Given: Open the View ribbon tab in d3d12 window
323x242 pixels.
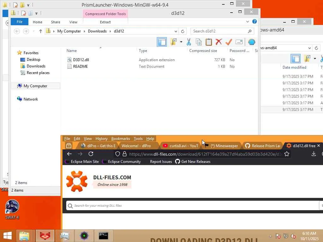Looking at the screenshot, I should pyautogui.click(x=73, y=22).
